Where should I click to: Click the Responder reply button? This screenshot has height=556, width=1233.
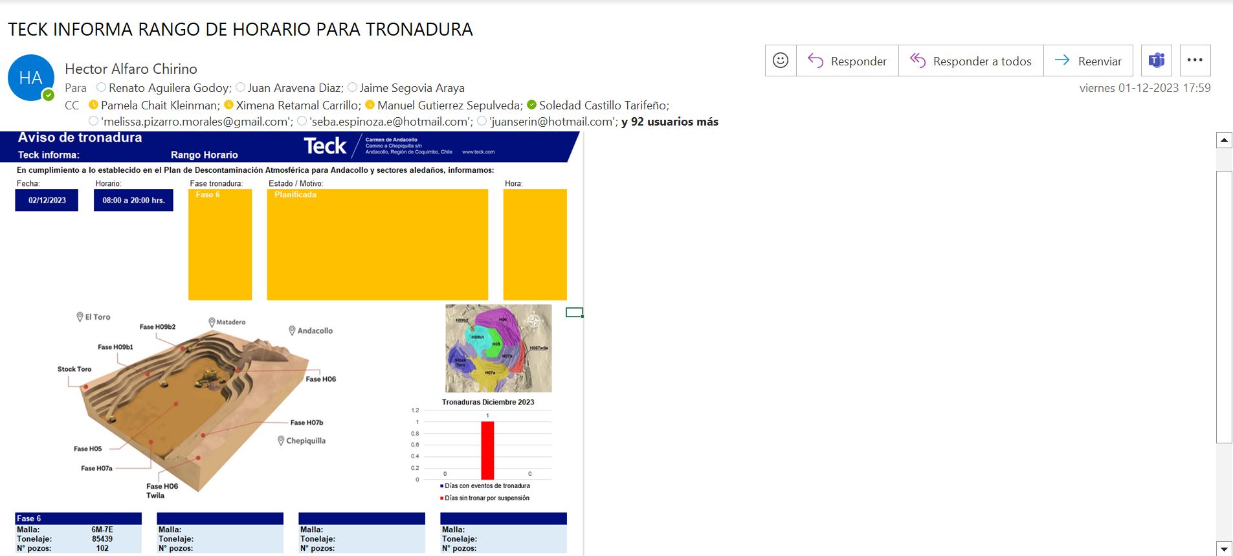[847, 61]
